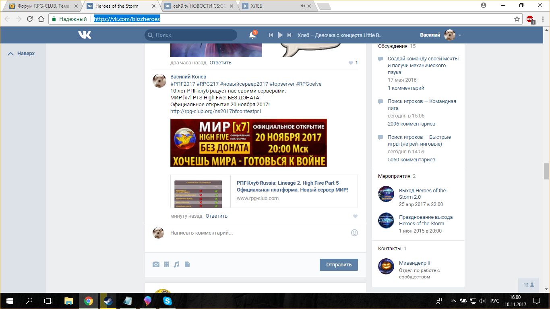
Task: Go forward in browser history
Action: pyautogui.click(x=19, y=19)
